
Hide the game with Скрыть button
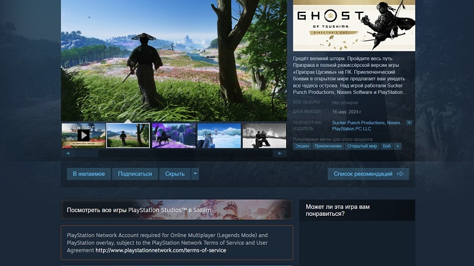[175, 174]
